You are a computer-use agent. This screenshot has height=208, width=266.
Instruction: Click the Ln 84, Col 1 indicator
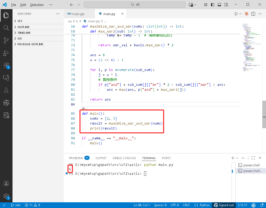point(142,205)
